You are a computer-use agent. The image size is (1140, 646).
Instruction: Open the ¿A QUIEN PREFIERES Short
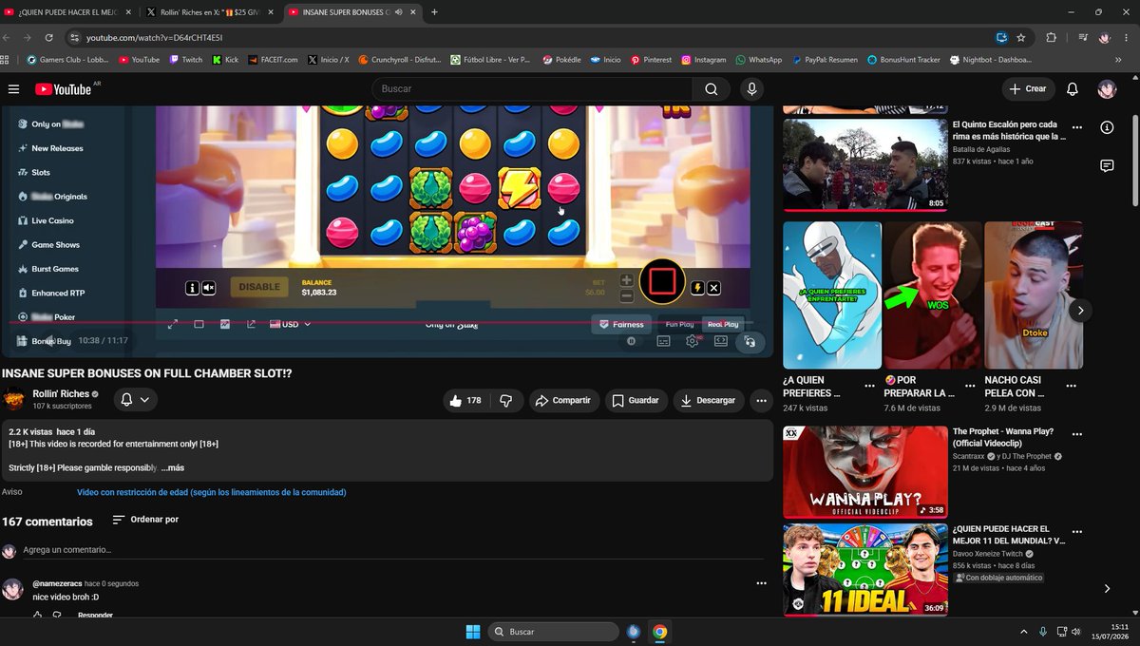(832, 295)
